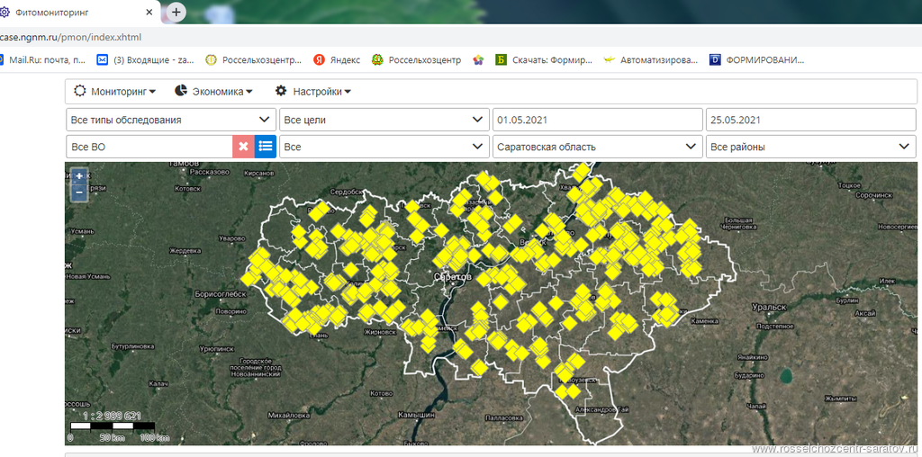Click the Экономика pie chart icon
The height and width of the screenshot is (457, 922).
[181, 91]
